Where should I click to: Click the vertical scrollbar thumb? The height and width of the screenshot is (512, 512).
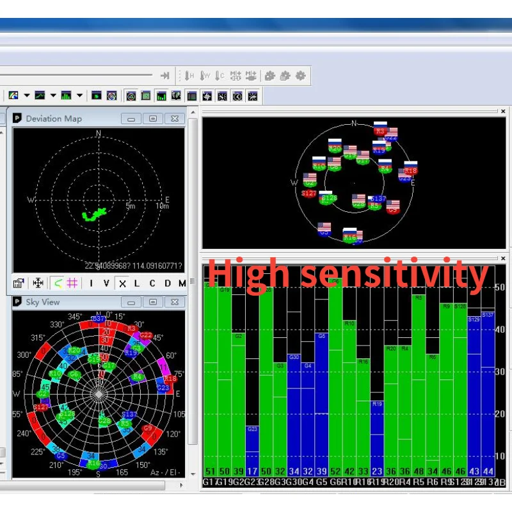click(193, 282)
